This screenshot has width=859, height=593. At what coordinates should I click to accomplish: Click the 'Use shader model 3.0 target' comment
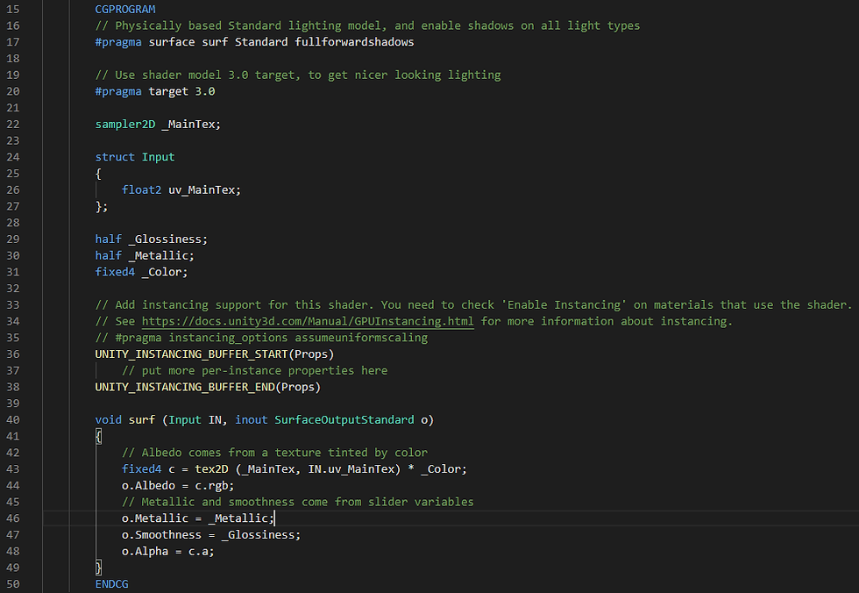point(297,75)
